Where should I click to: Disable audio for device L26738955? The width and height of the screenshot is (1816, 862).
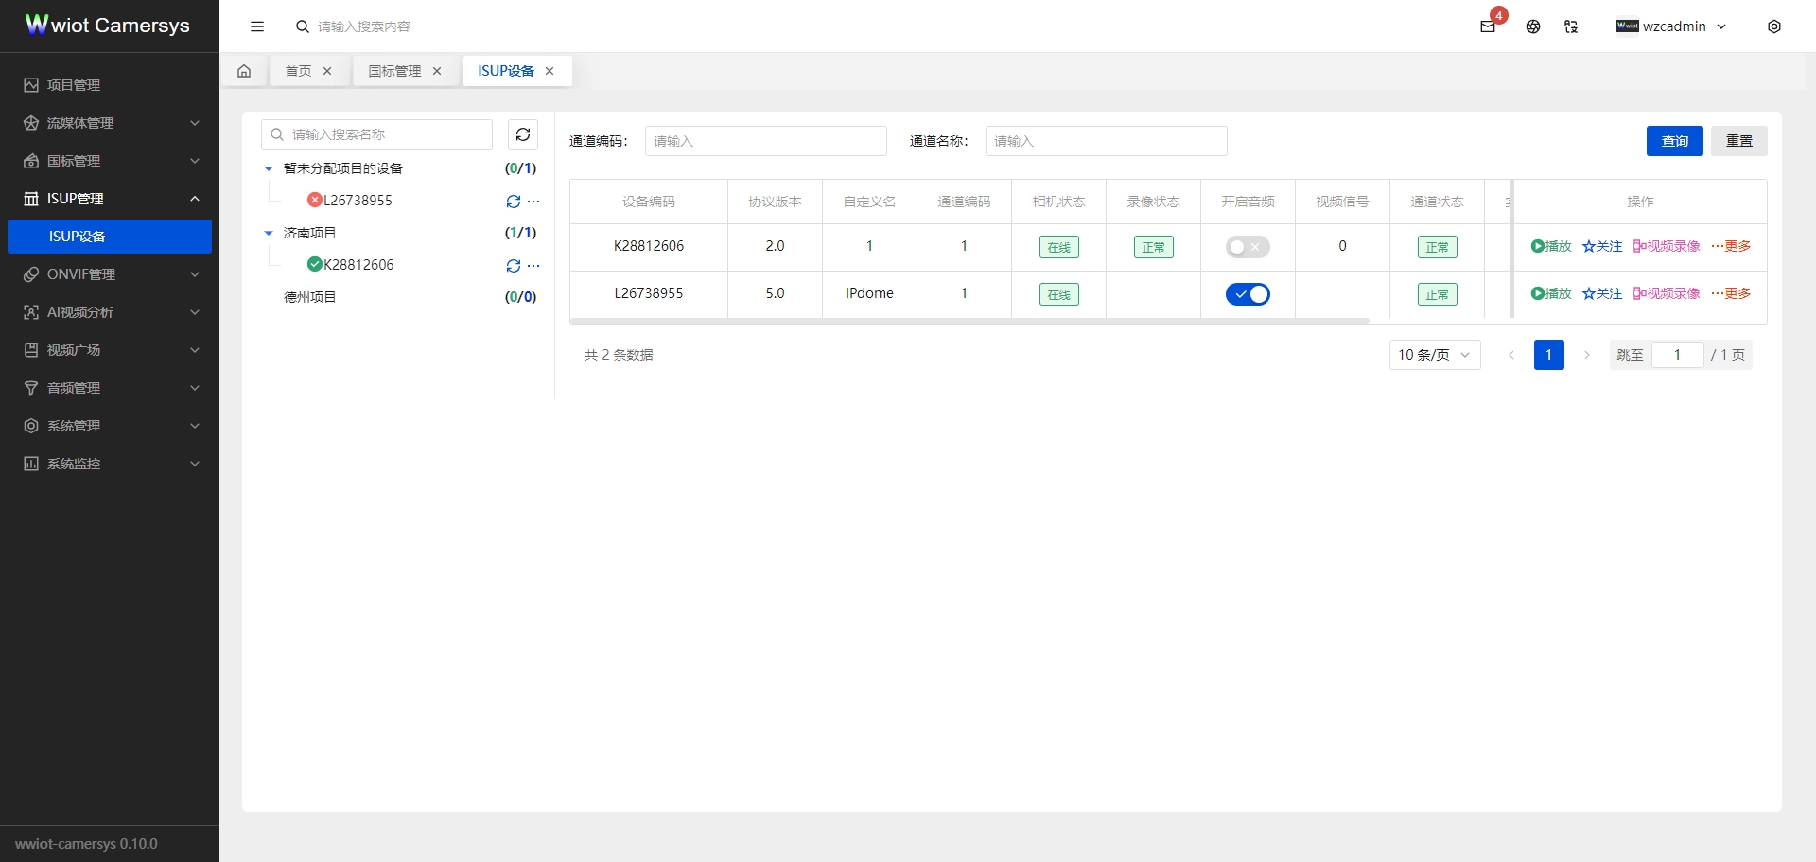pyautogui.click(x=1248, y=294)
